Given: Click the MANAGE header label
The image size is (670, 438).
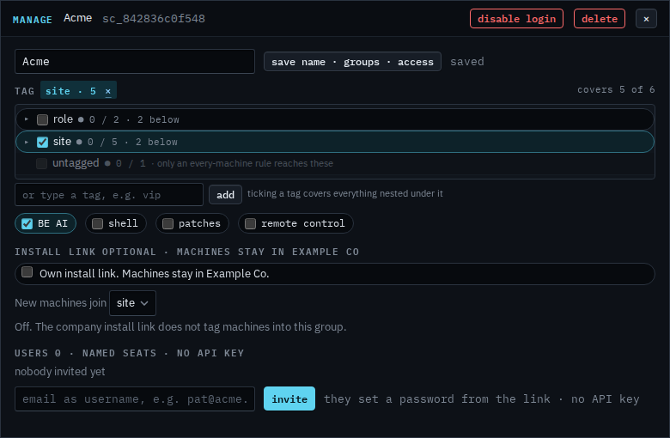Looking at the screenshot, I should 33,20.
